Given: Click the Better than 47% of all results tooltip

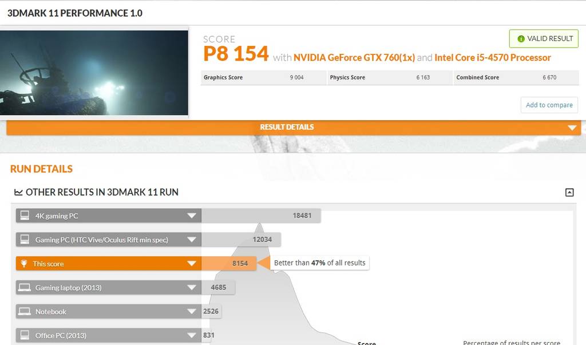Looking at the screenshot, I should [x=319, y=263].
